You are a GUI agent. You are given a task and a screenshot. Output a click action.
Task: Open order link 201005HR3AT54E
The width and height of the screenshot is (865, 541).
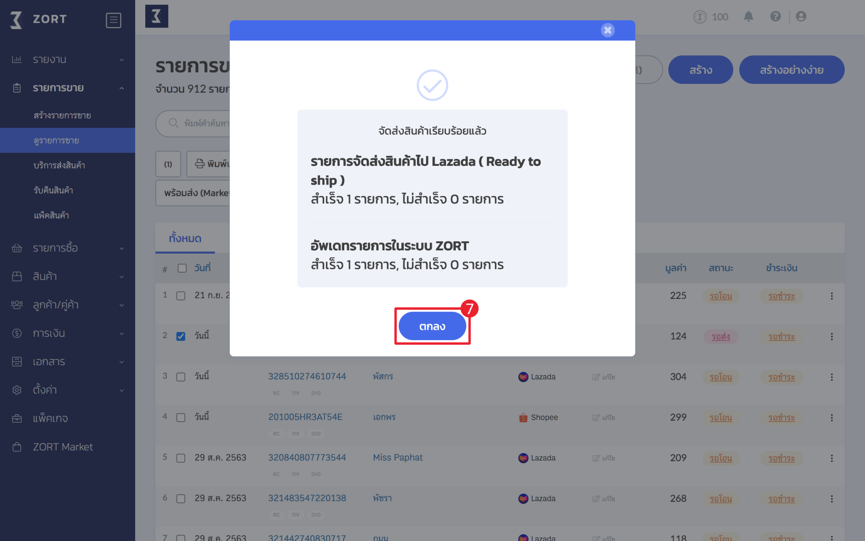(x=305, y=417)
